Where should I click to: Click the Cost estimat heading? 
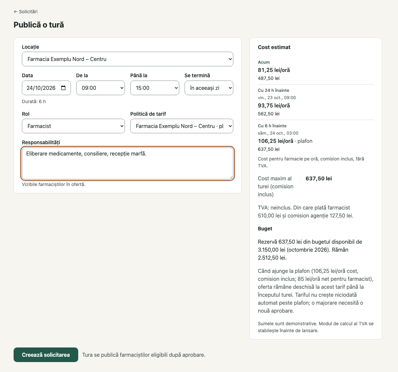point(274,47)
